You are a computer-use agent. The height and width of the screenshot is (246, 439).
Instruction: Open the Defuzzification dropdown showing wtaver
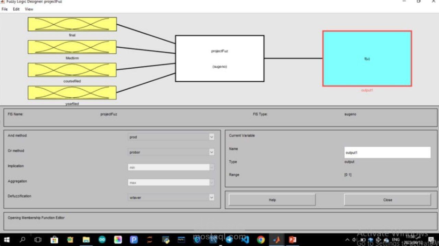click(171, 197)
